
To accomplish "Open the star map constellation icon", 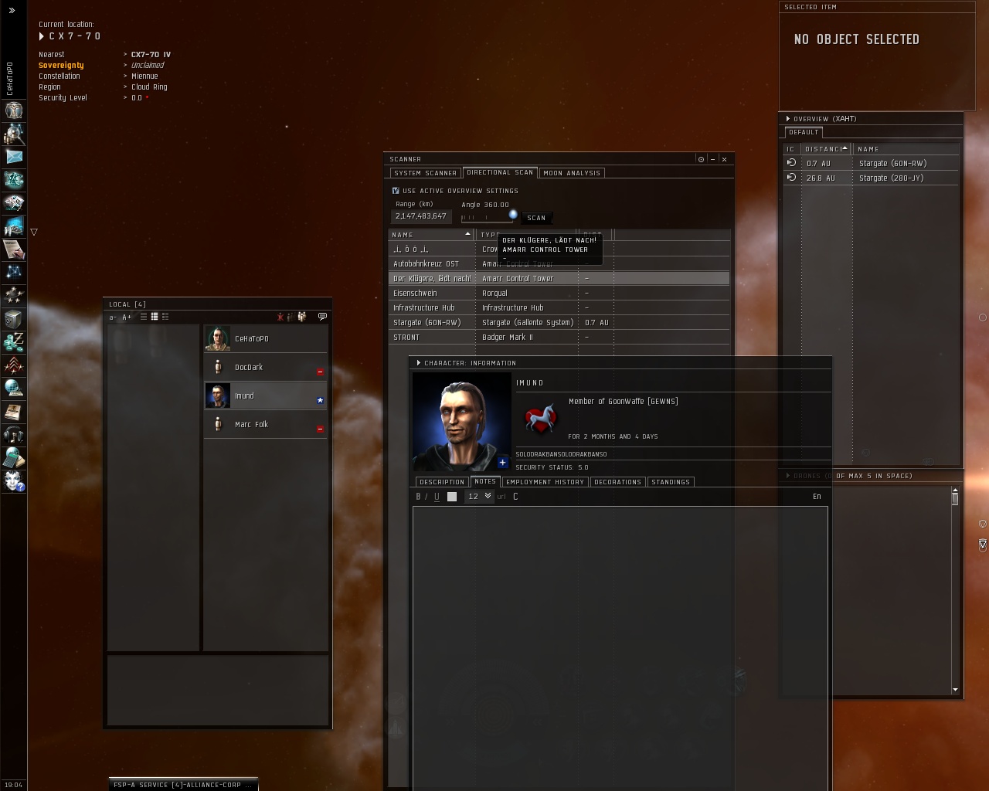I will coord(13,272).
